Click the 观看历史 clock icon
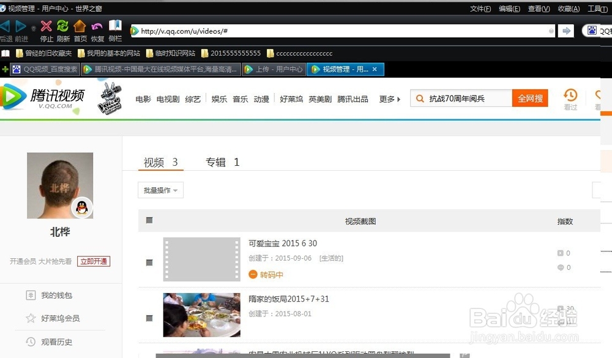612x358 pixels. pos(31,341)
